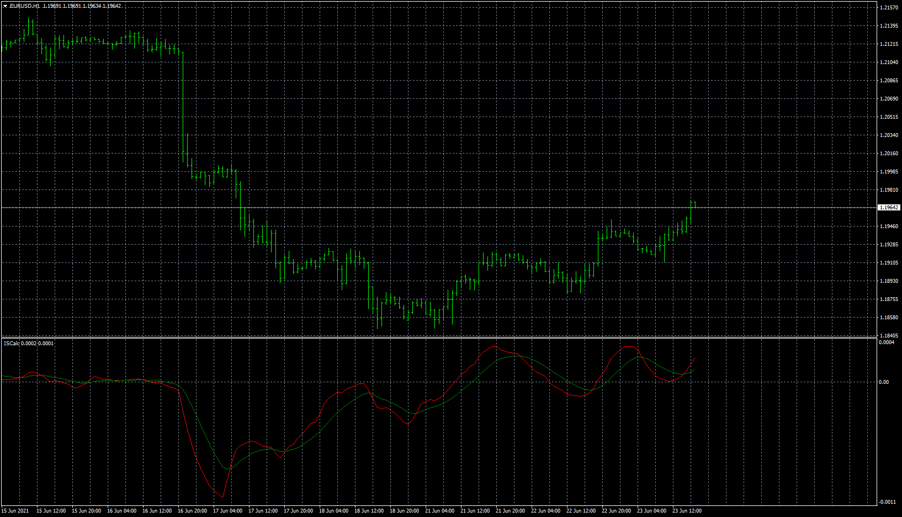
Task: Click price scale value 1.19810
Action: [889, 190]
